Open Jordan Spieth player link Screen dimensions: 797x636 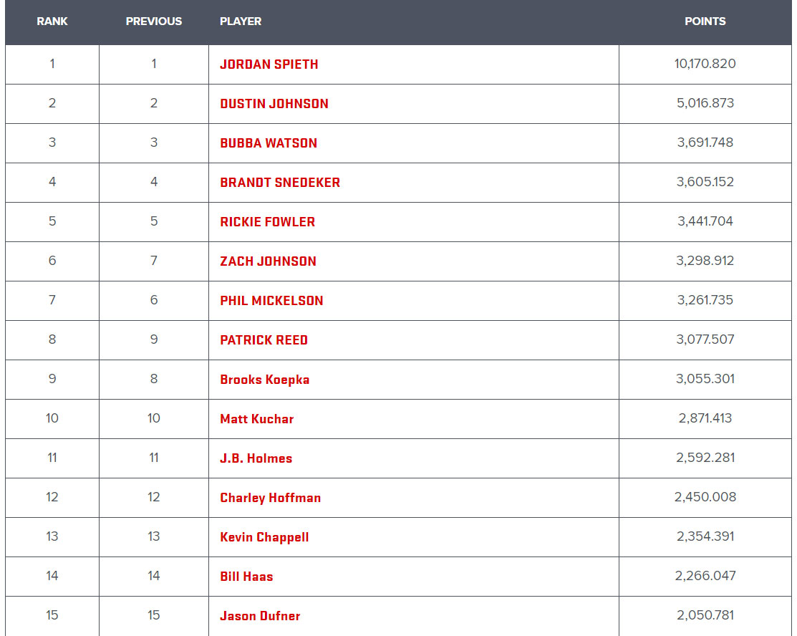click(x=269, y=64)
